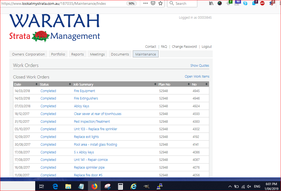This screenshot has height=191, width=281.
Task: View Open Work Items link
Action: [197, 76]
